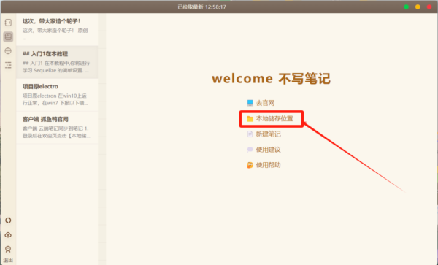
Task: Click the green window control dot
Action: coord(407,7)
